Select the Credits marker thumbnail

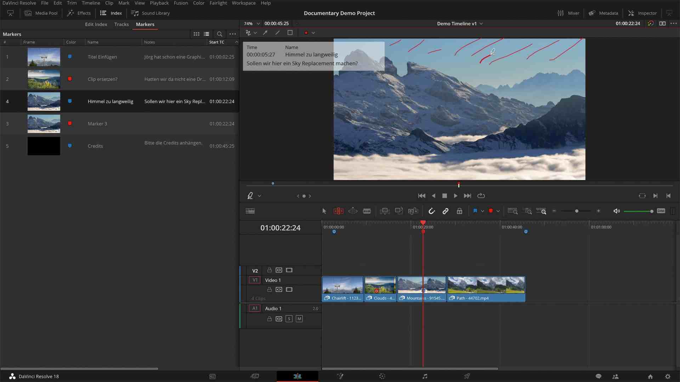43,146
